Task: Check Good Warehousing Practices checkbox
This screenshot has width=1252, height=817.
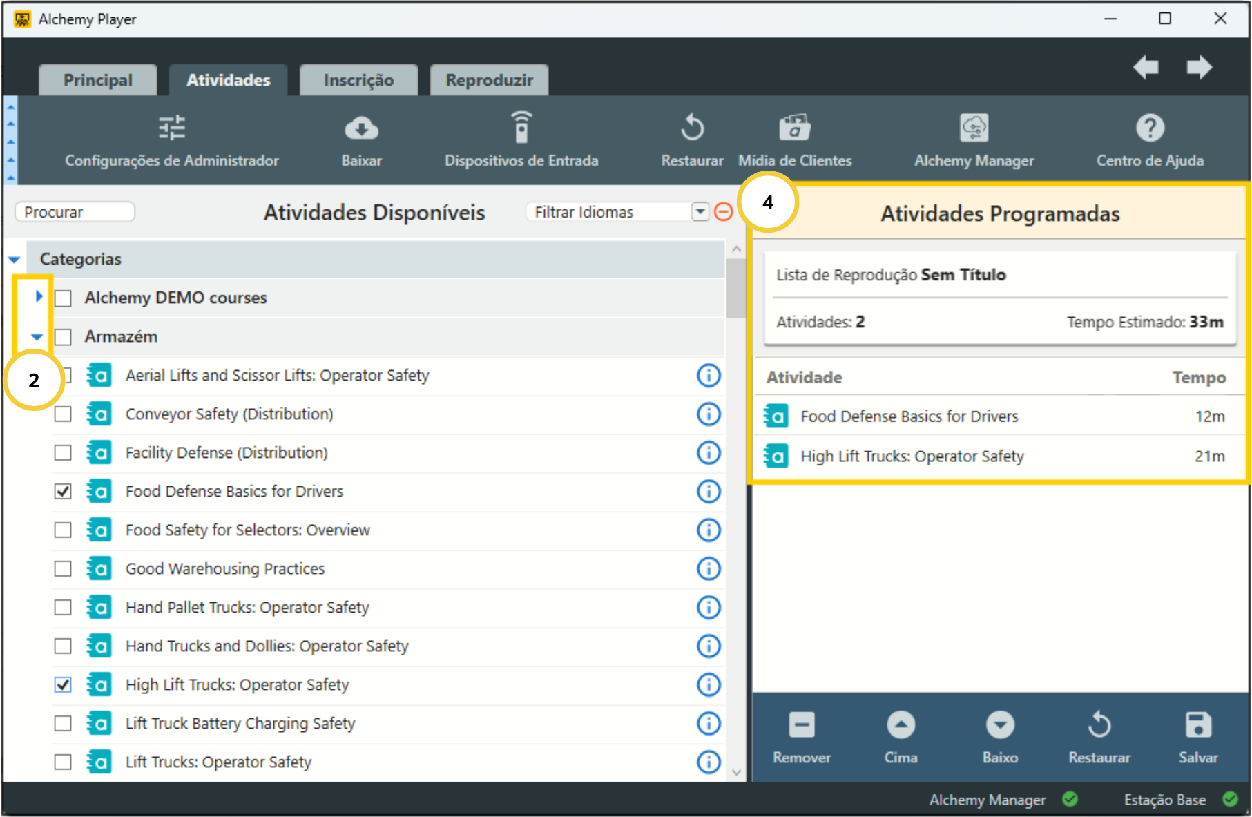Action: tap(63, 569)
